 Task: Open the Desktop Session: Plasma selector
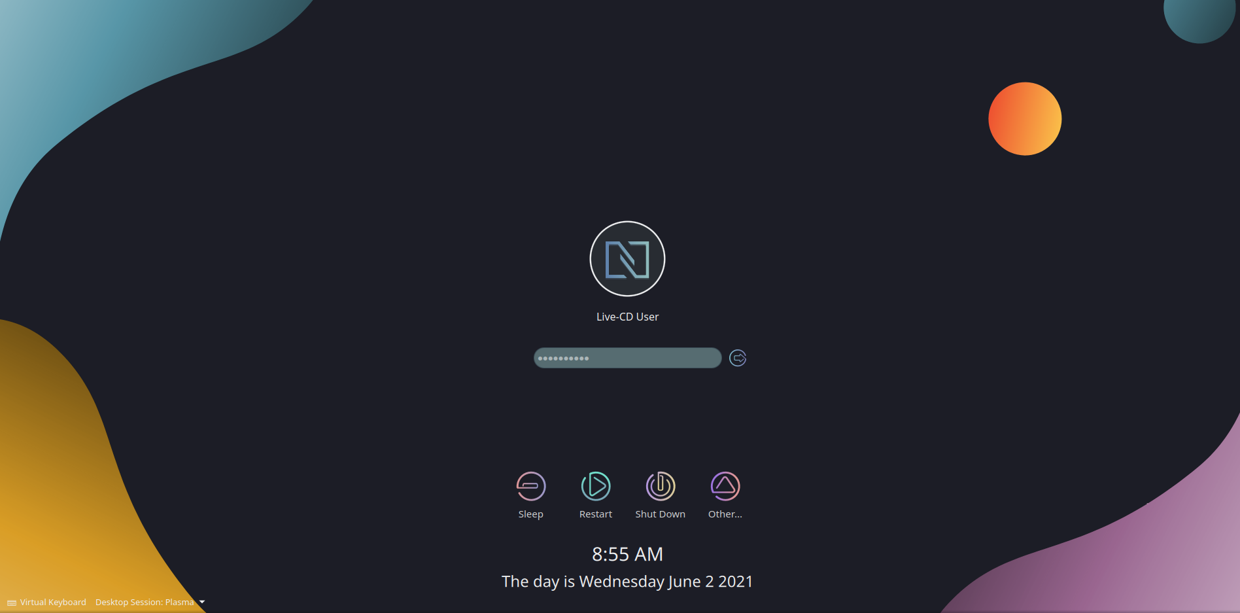(x=150, y=603)
